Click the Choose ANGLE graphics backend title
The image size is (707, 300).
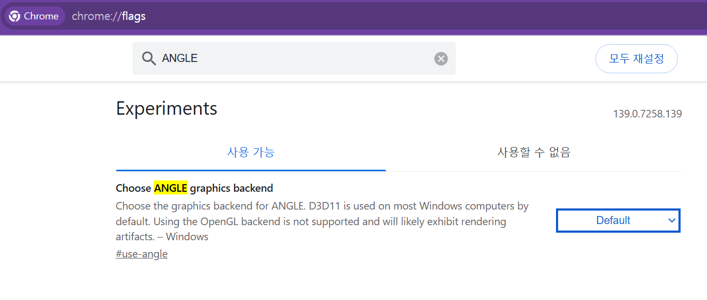tap(195, 188)
